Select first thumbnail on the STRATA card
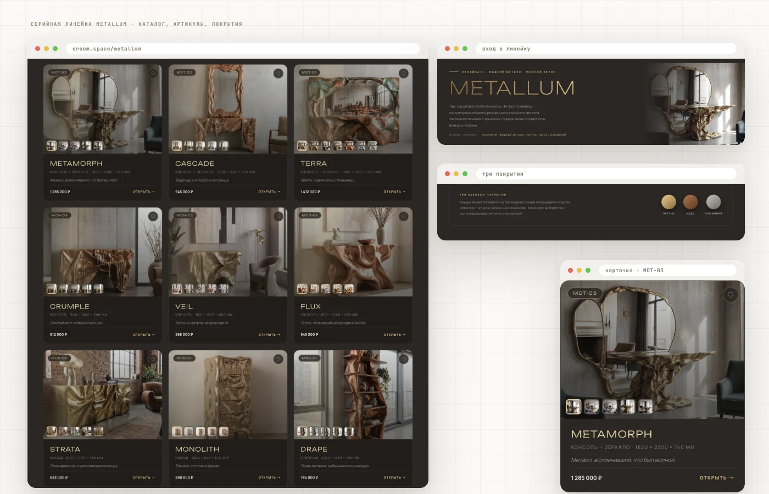The image size is (769, 494). pos(52,431)
